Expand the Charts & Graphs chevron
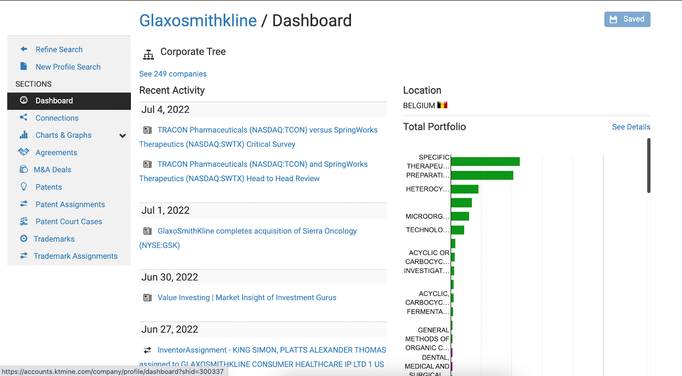This screenshot has width=682, height=376. [x=123, y=136]
